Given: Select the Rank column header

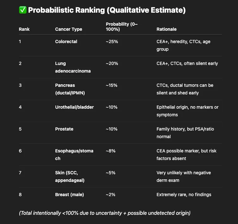Looking at the screenshot, I should [24, 29].
